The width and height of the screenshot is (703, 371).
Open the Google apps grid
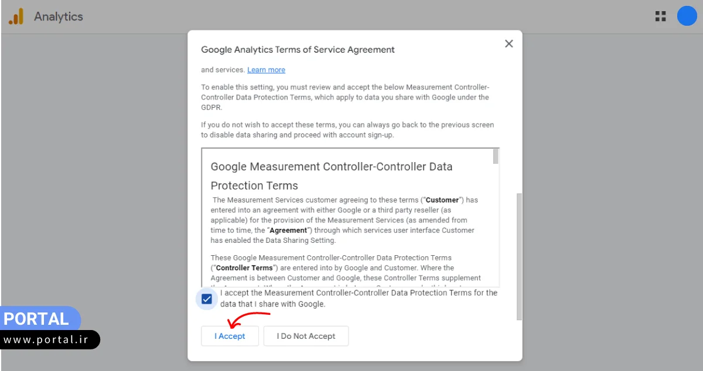coord(660,16)
